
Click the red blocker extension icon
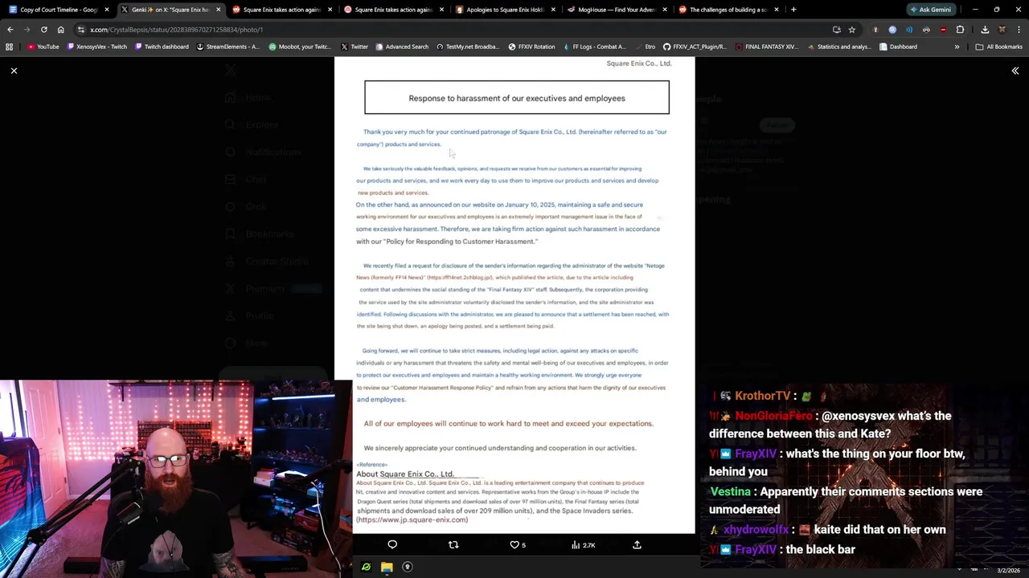click(943, 30)
